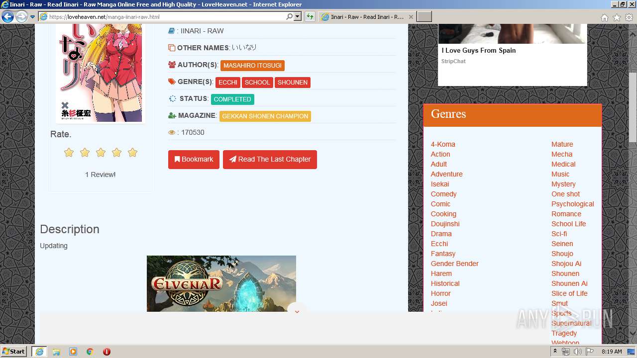Open the Gender Bender genre link
The height and width of the screenshot is (358, 637).
[x=455, y=264]
